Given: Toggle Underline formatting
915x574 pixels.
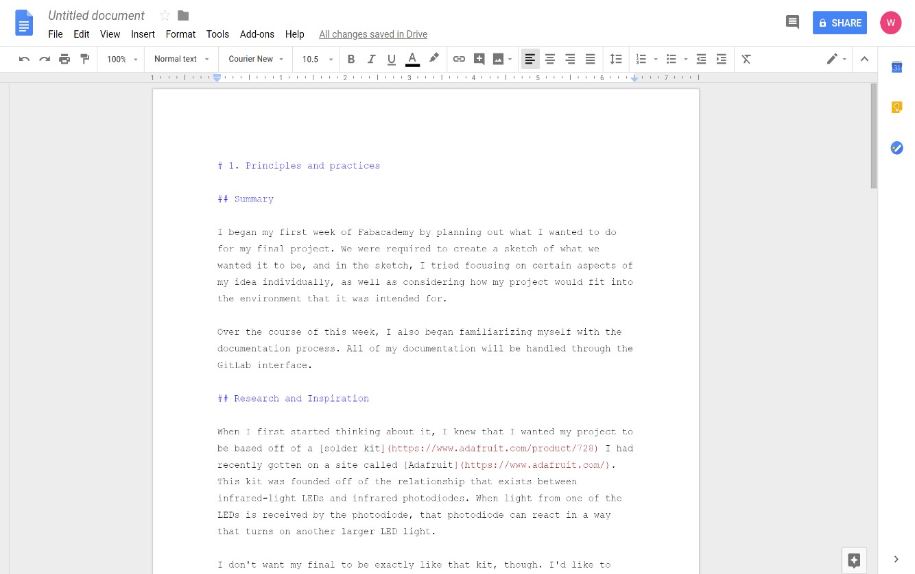Looking at the screenshot, I should click(392, 59).
